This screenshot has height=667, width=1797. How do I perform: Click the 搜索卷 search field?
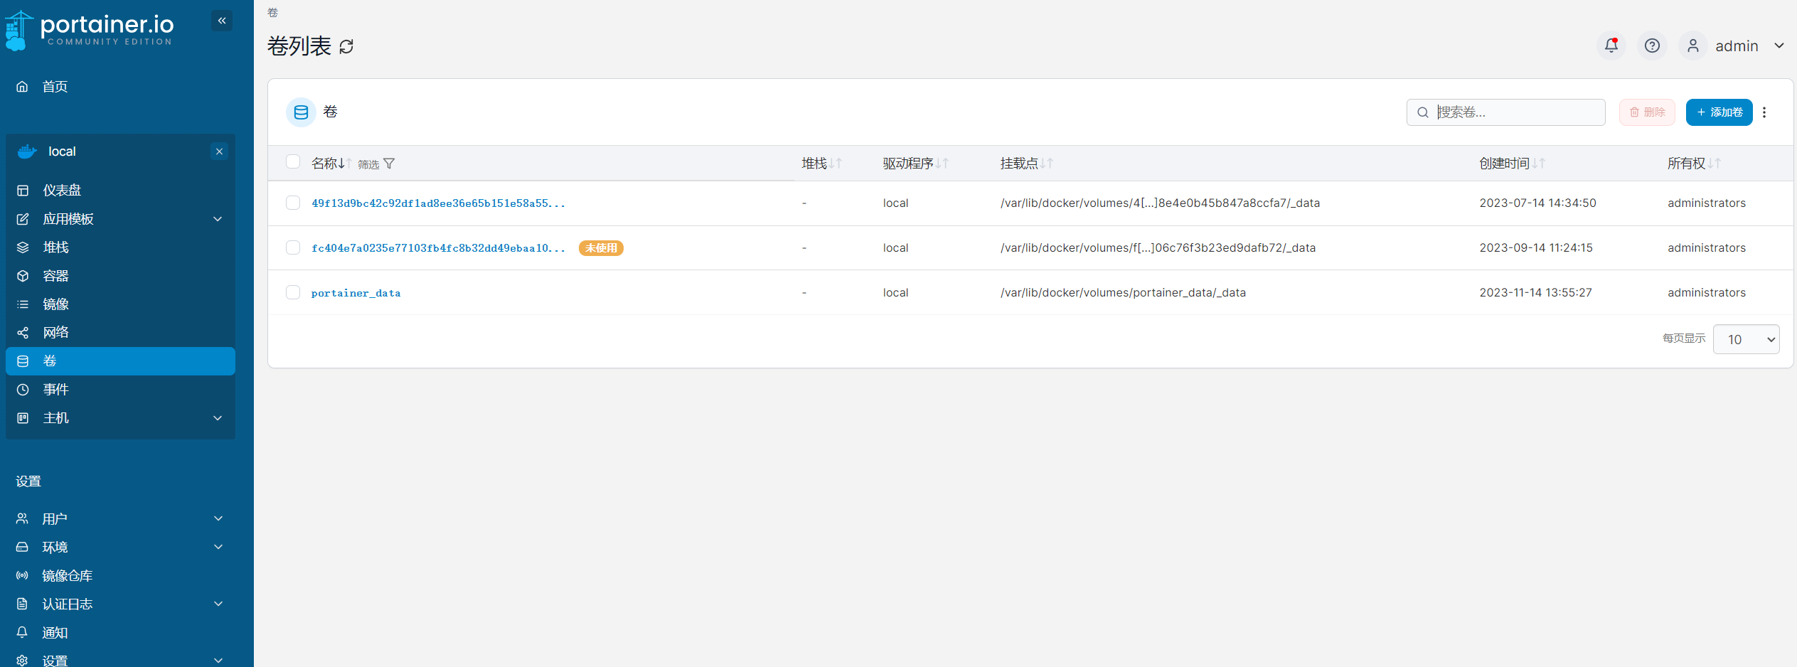(1506, 112)
